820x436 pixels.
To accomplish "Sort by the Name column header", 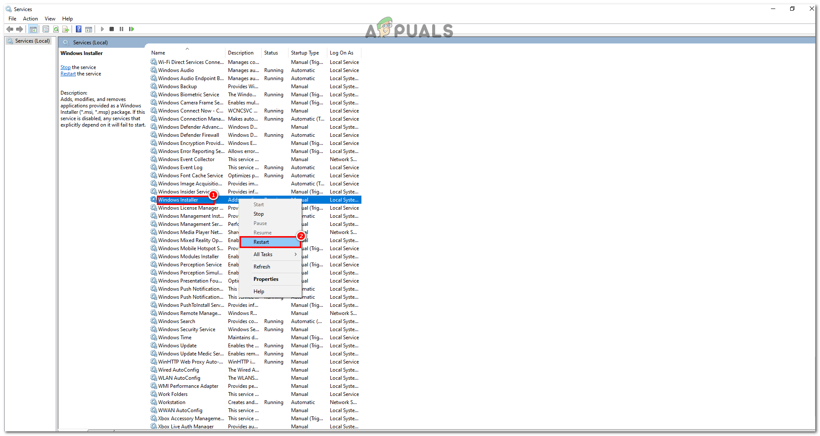I will (x=158, y=52).
